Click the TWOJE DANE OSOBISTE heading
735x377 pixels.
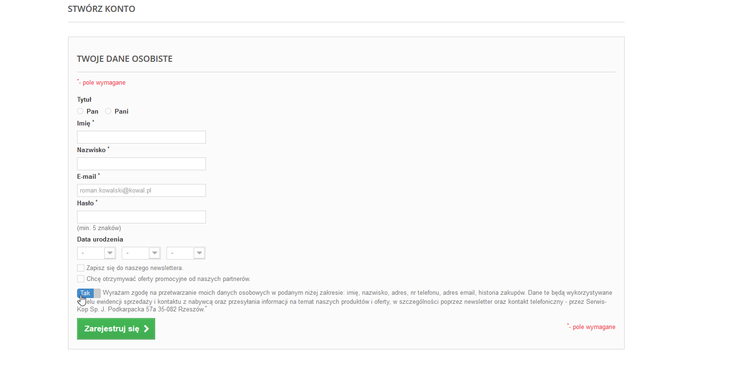pos(125,59)
